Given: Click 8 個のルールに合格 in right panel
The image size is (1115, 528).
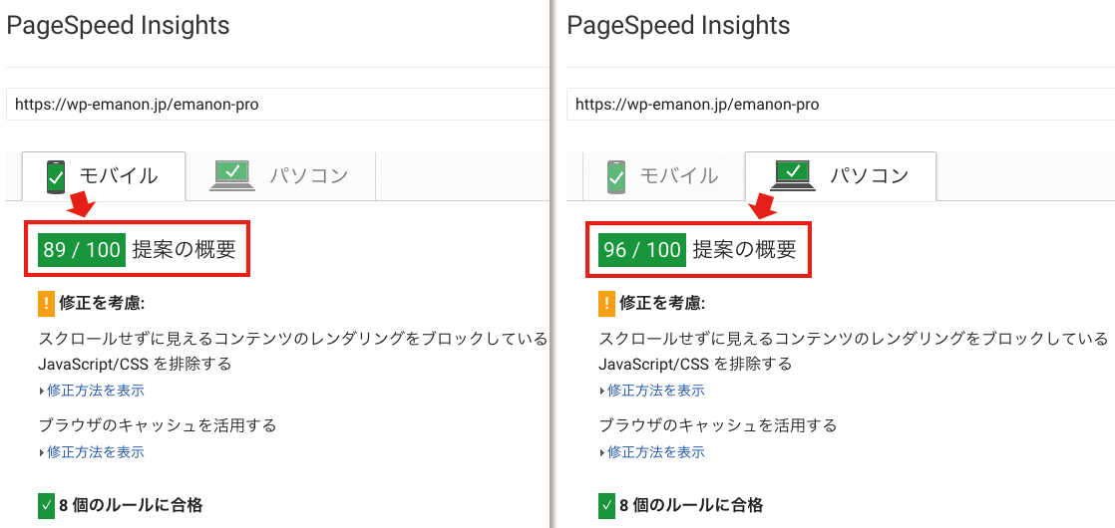Looking at the screenshot, I should click(691, 506).
